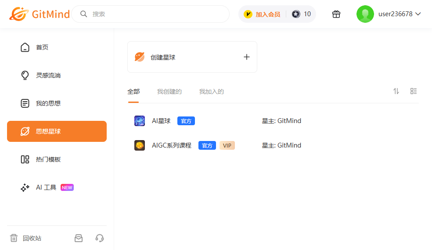The width and height of the screenshot is (432, 250).
Task: Click the lightbulb icon beside 灵感流淌
Action: tap(25, 75)
